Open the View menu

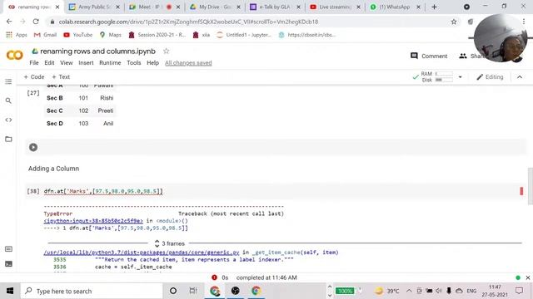(67, 63)
